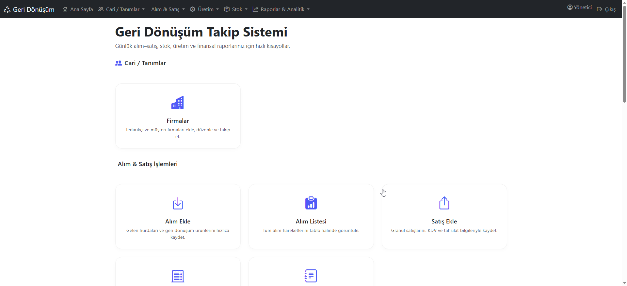This screenshot has width=627, height=286.
Task: Click the page subtitle about hızlı kısayollar
Action: tap(202, 46)
